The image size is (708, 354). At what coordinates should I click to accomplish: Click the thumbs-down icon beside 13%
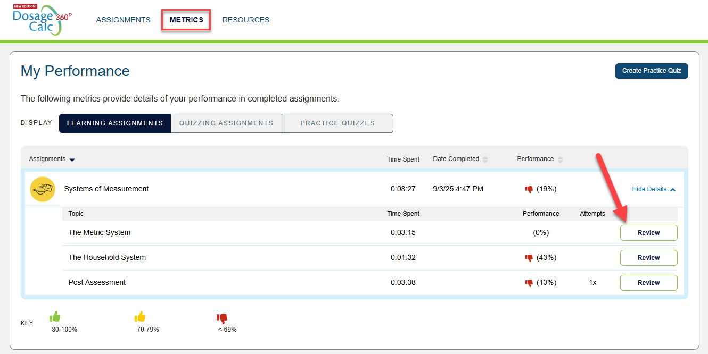pos(529,283)
